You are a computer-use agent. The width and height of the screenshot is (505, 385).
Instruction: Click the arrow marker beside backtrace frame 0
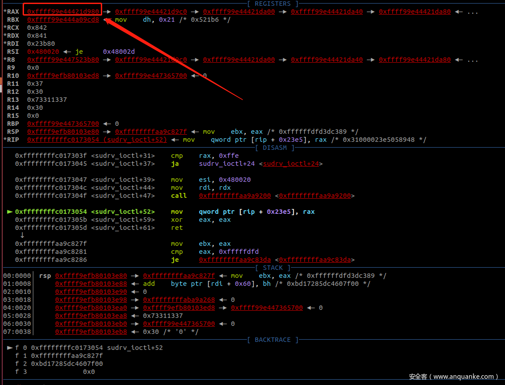10,348
